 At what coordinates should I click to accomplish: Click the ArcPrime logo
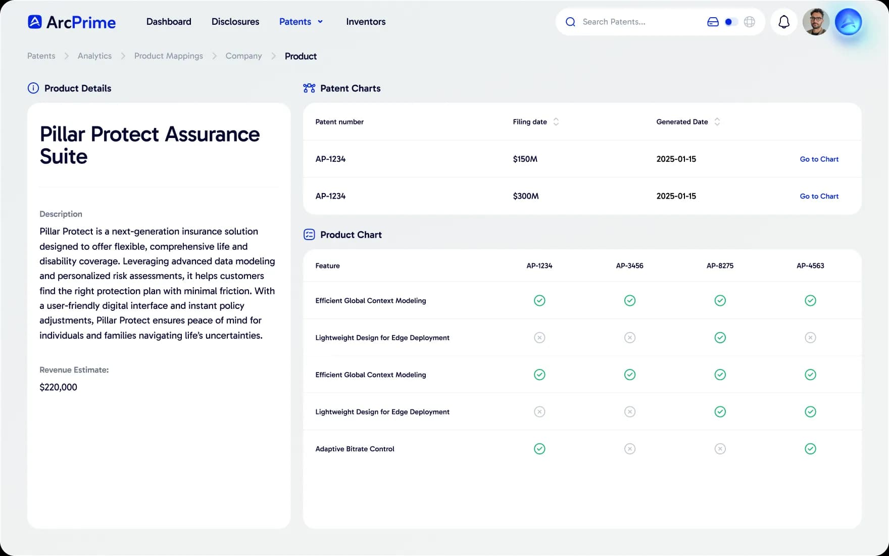(71, 22)
